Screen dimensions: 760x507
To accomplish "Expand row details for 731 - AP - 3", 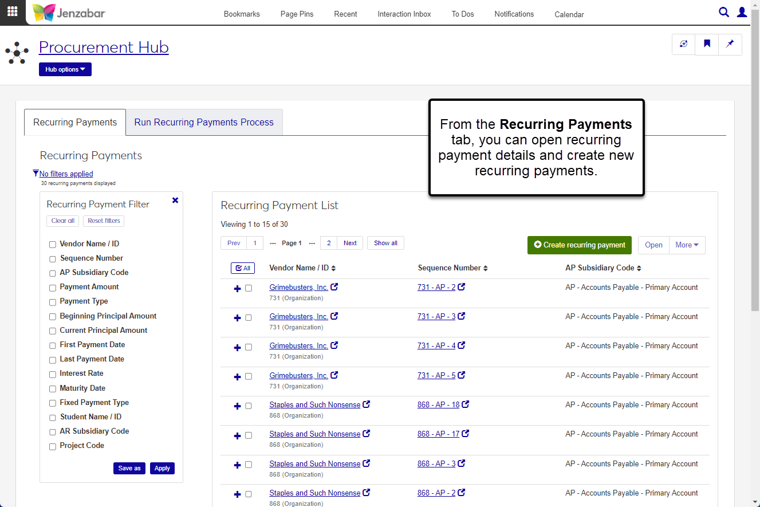I will (x=238, y=318).
